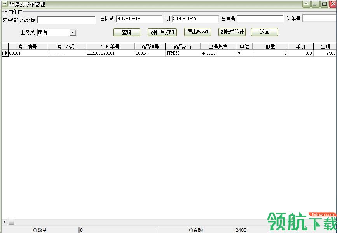Click the 查询 search button
337x233 pixels.
pos(127,32)
